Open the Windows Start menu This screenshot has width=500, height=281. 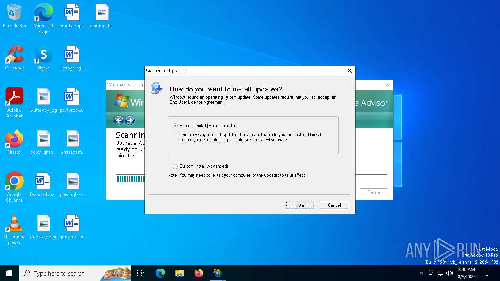click(x=9, y=273)
